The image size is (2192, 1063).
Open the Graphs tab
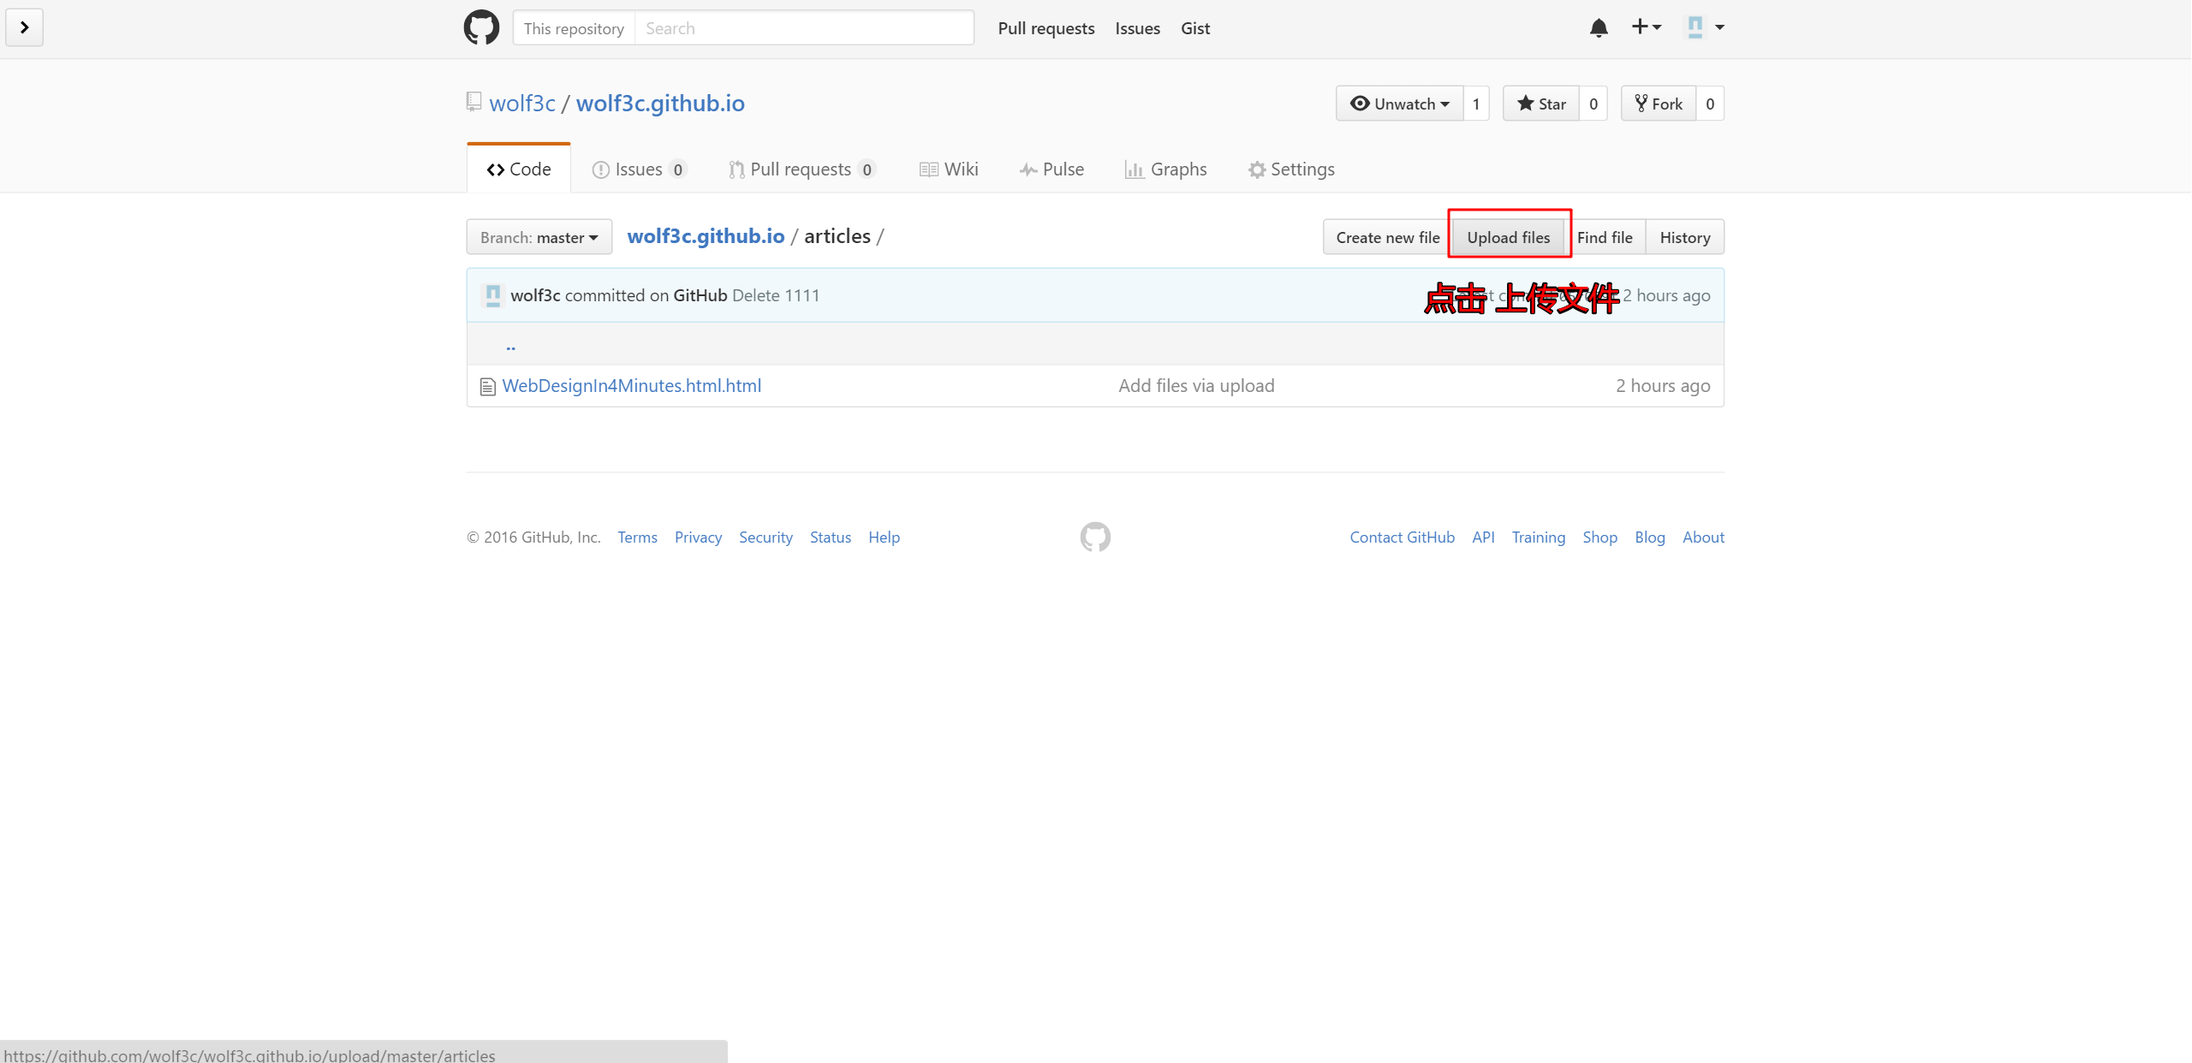tap(1165, 169)
